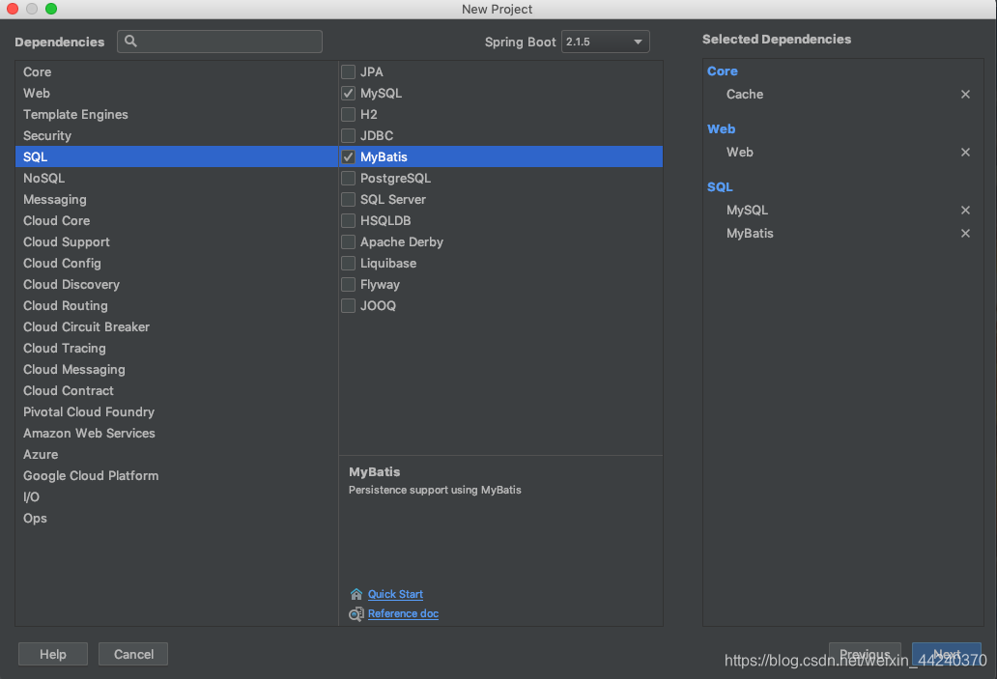Viewport: 997px width, 679px height.
Task: Select Cloud Support category
Action: 177,241
